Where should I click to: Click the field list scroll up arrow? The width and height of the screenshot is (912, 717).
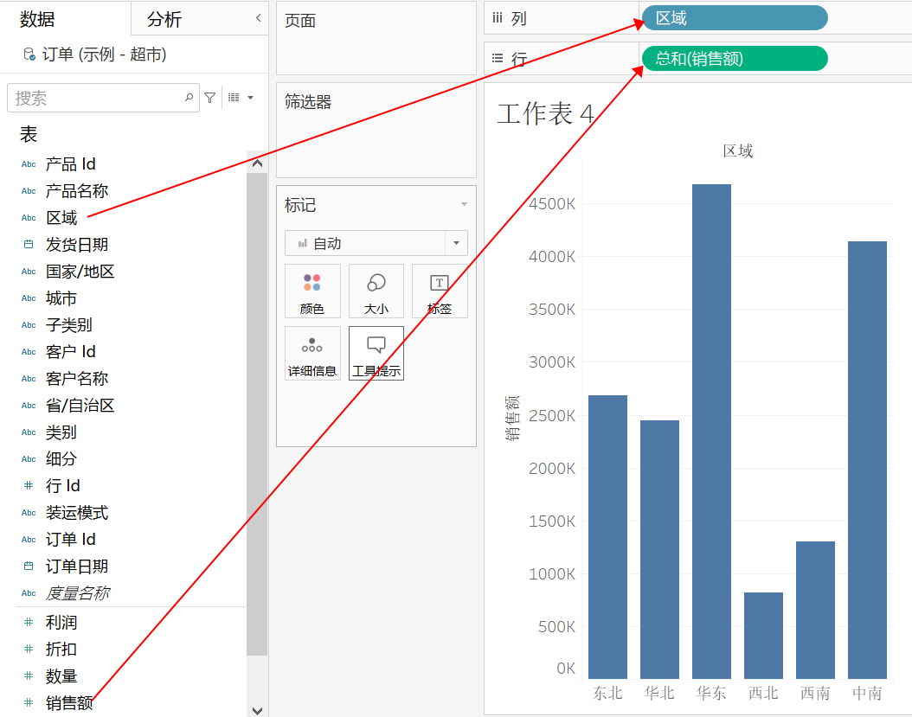[x=257, y=163]
